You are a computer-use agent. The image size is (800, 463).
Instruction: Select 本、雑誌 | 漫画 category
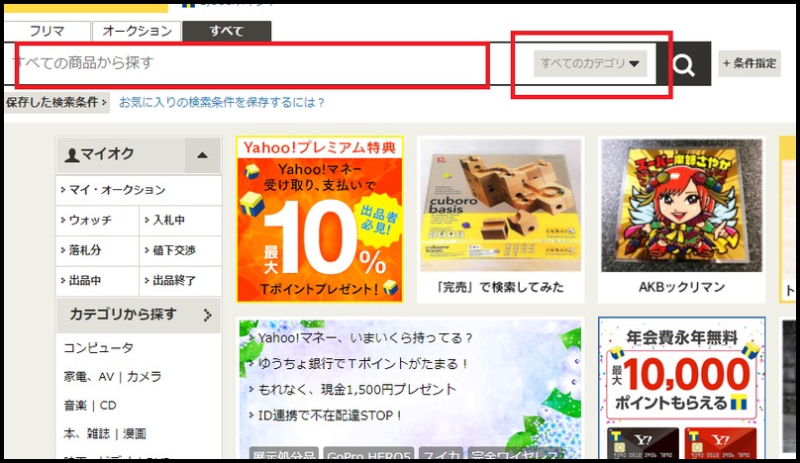click(x=105, y=434)
